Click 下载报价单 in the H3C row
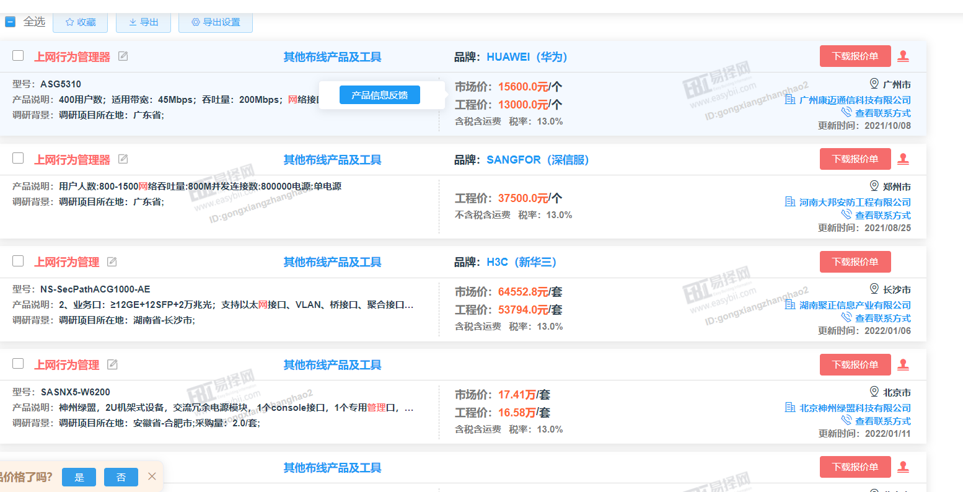 855,261
